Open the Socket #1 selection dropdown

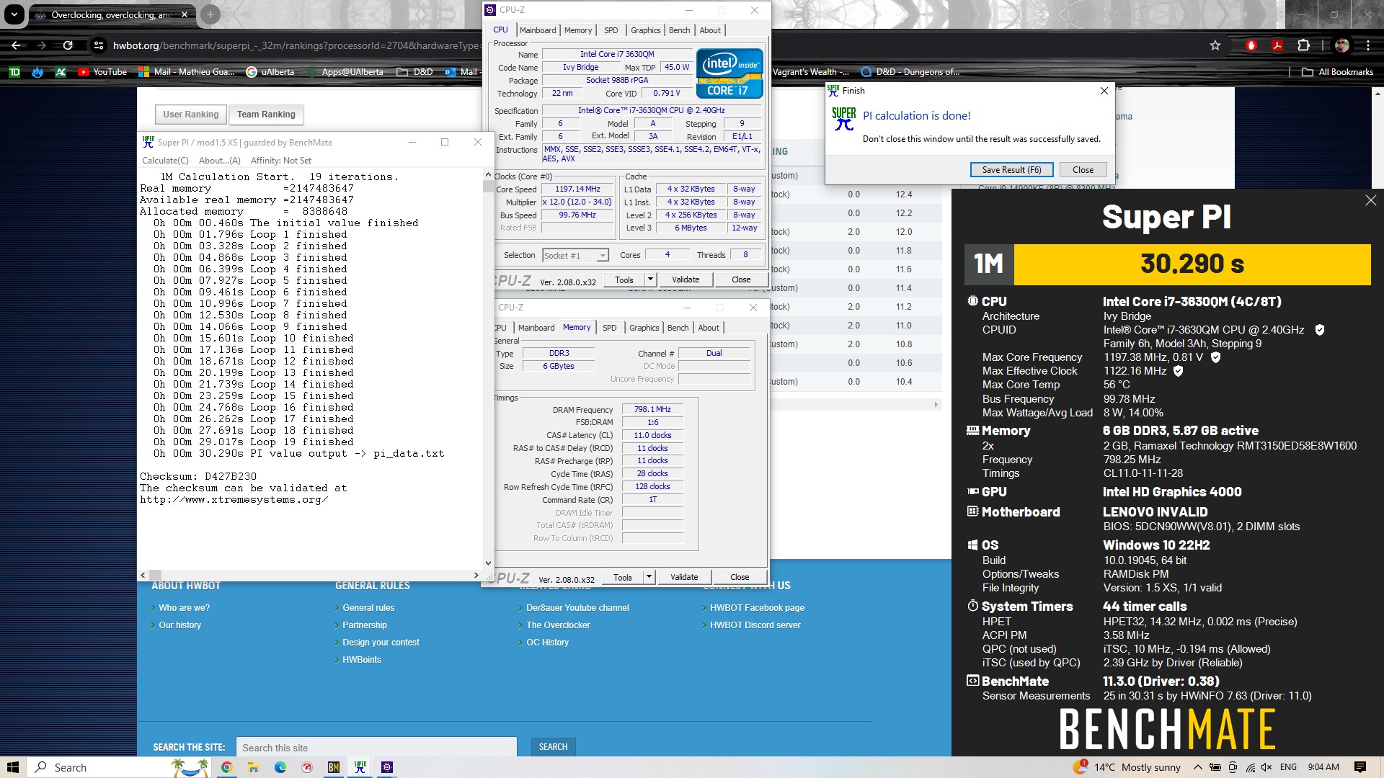575,255
